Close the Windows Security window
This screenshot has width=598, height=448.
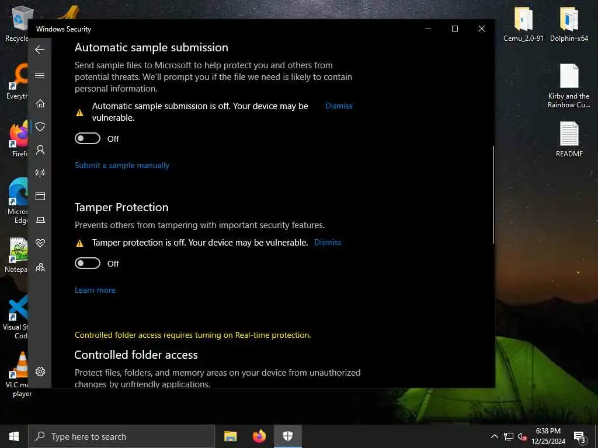[x=482, y=29]
